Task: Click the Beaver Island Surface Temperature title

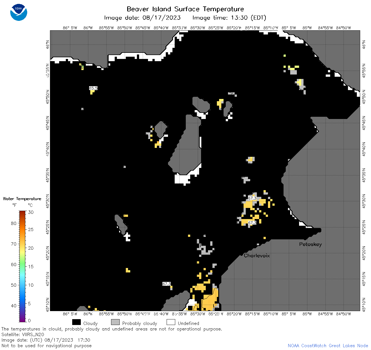Action: coord(185,9)
